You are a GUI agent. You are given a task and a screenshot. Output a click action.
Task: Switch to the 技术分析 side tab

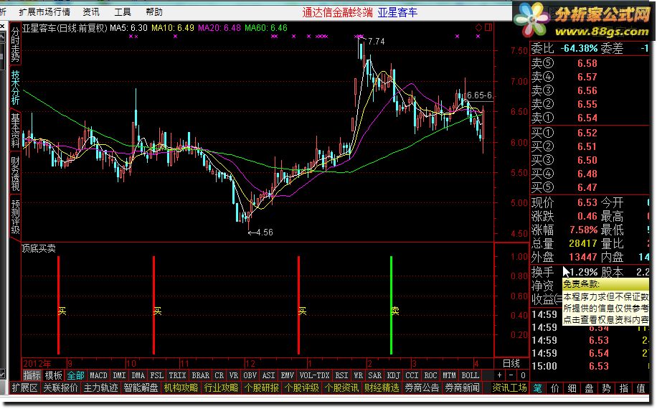coord(15,87)
